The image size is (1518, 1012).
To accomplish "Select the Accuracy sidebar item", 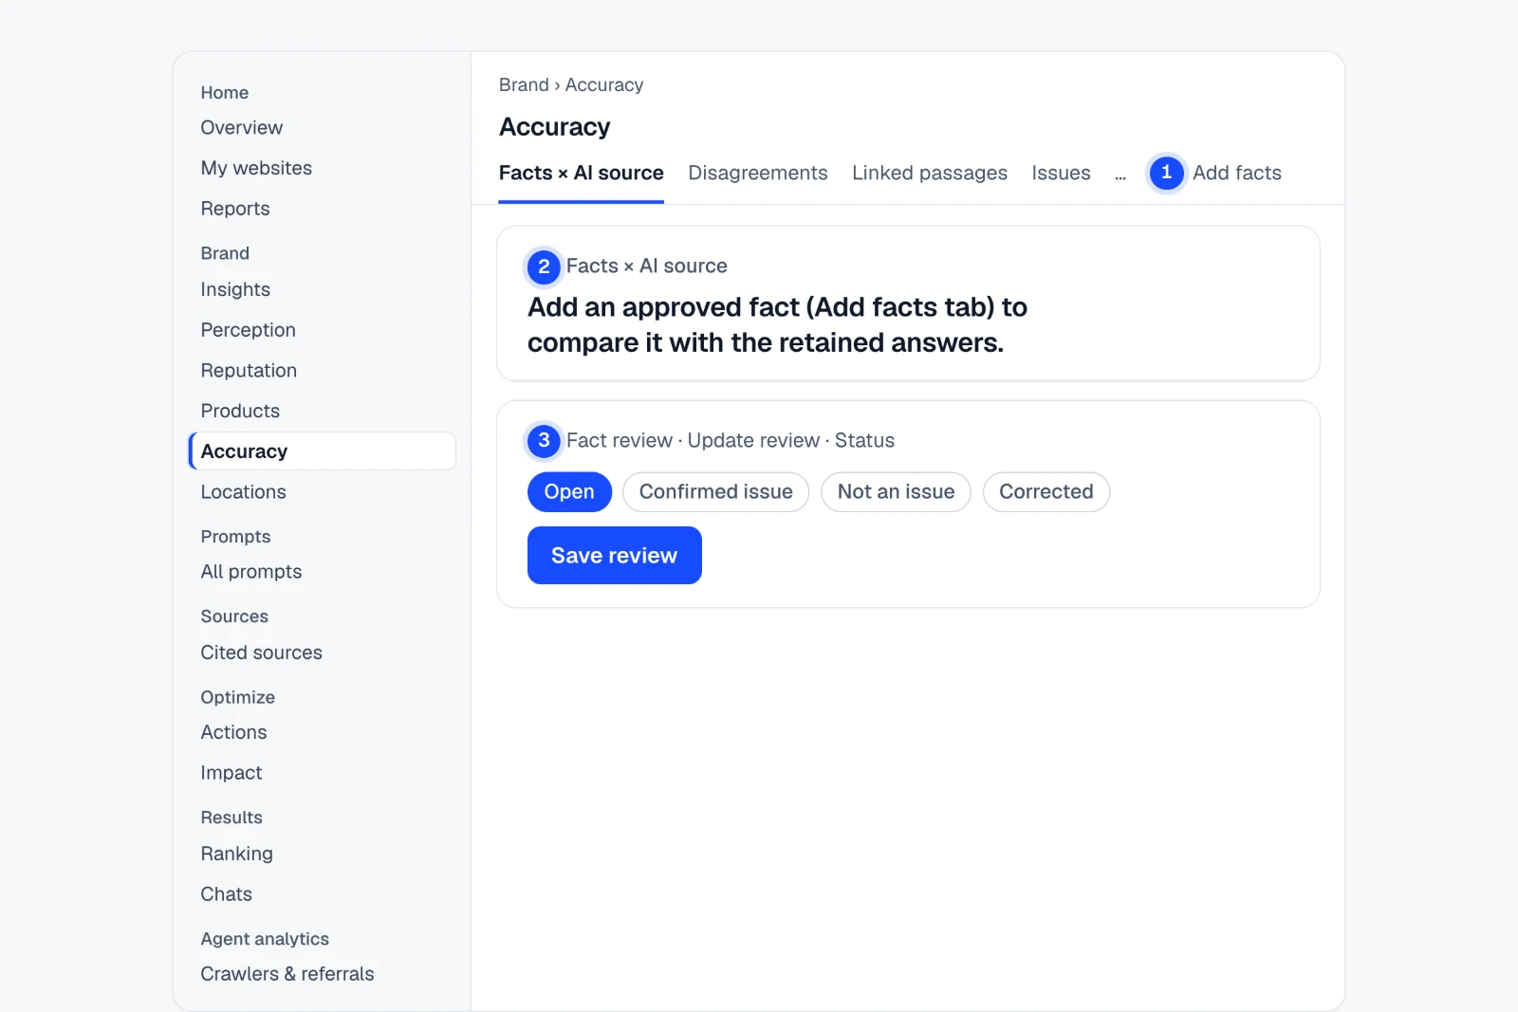I will click(323, 451).
